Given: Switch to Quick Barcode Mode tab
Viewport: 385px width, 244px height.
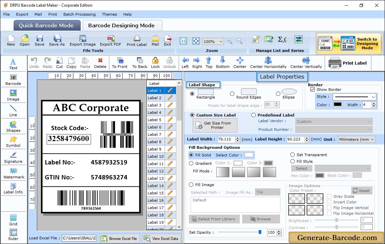Looking at the screenshot, I should (47, 26).
